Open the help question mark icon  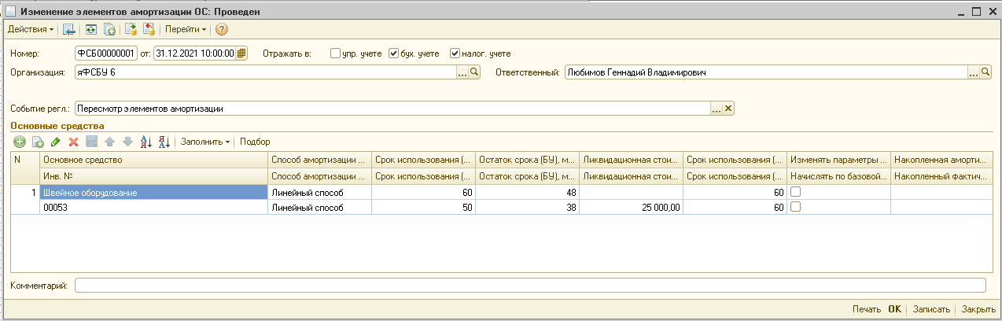(x=222, y=29)
